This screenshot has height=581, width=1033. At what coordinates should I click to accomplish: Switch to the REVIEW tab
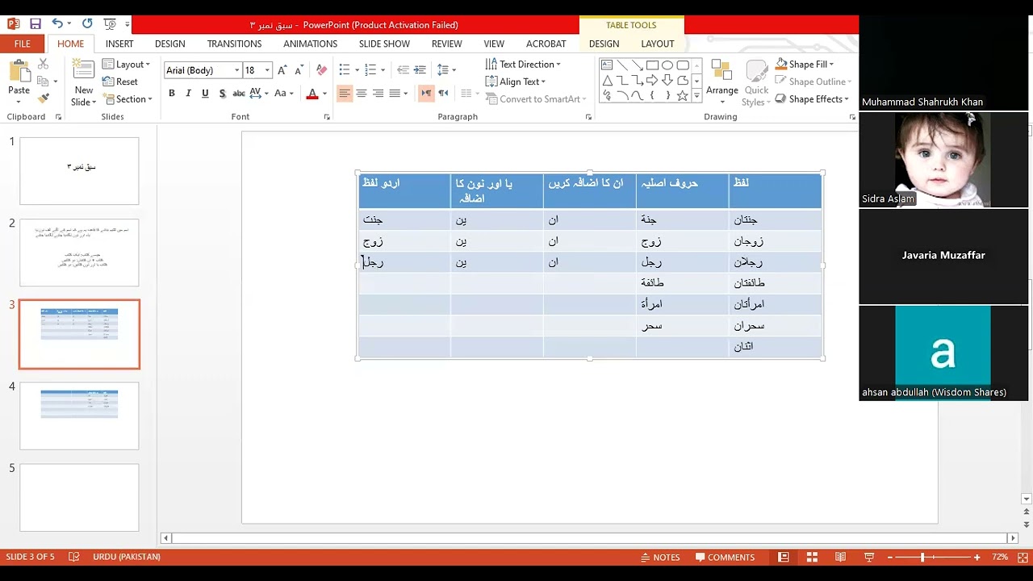446,44
